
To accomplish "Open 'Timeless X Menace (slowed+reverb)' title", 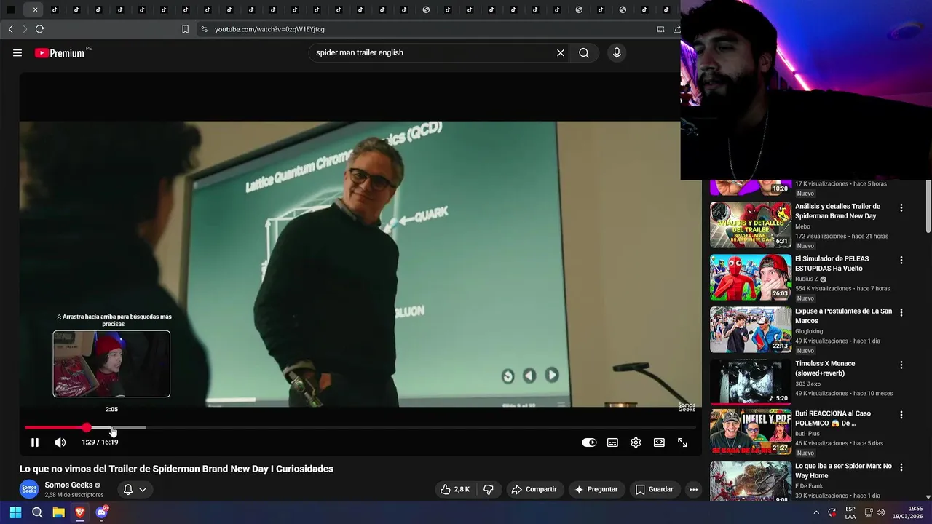I will pyautogui.click(x=825, y=368).
